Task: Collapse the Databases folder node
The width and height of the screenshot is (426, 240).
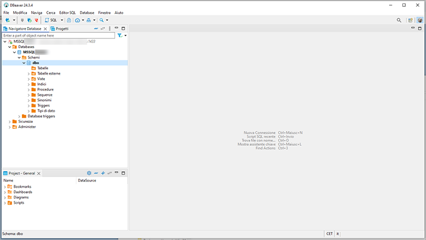Action: [10, 47]
